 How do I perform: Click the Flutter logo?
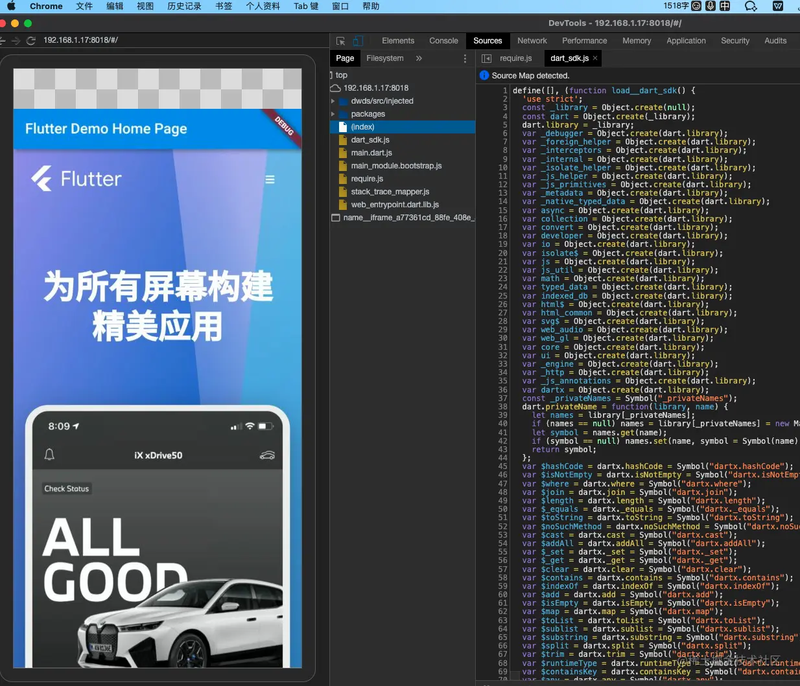pyautogui.click(x=76, y=179)
